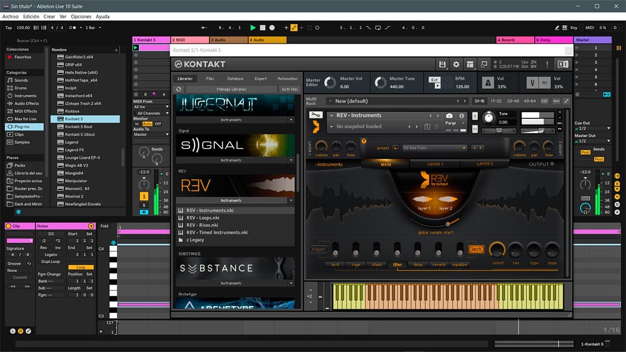Click the Layer 1 volume knob
This screenshot has height=352, width=626.
[322, 147]
